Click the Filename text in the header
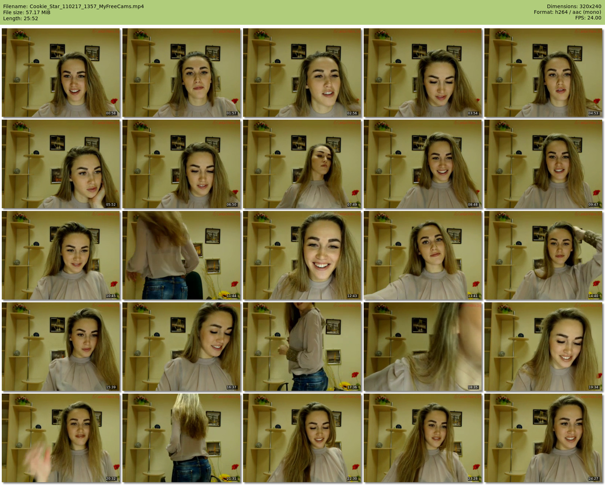The height and width of the screenshot is (485, 605). [74, 6]
